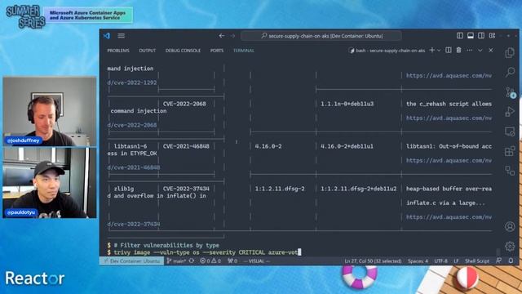This screenshot has height=294, width=522.
Task: Open the Source Control view
Action: (510, 92)
